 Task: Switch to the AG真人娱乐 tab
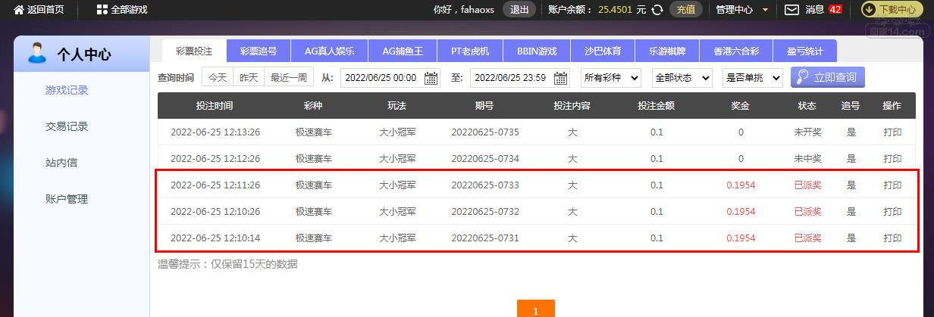point(330,51)
